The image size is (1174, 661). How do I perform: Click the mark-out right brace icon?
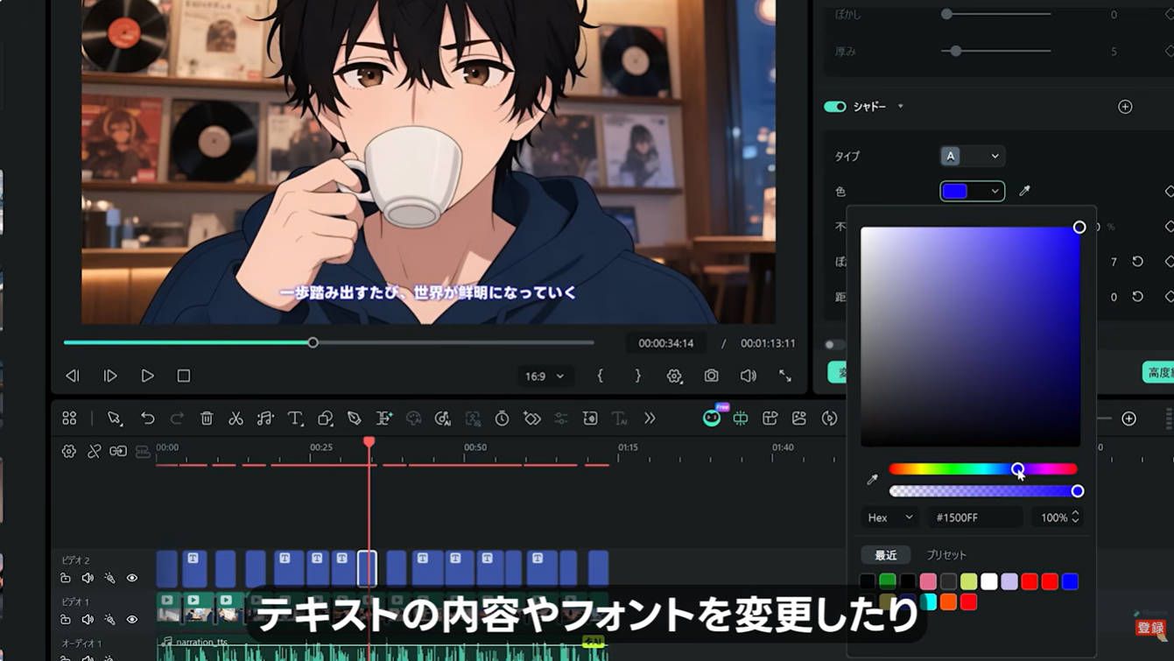coord(637,376)
